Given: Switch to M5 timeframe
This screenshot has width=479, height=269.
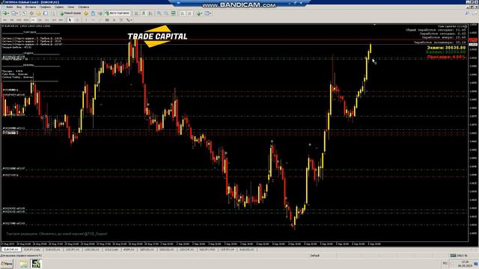Looking at the screenshot, I should pyautogui.click(x=12, y=20).
